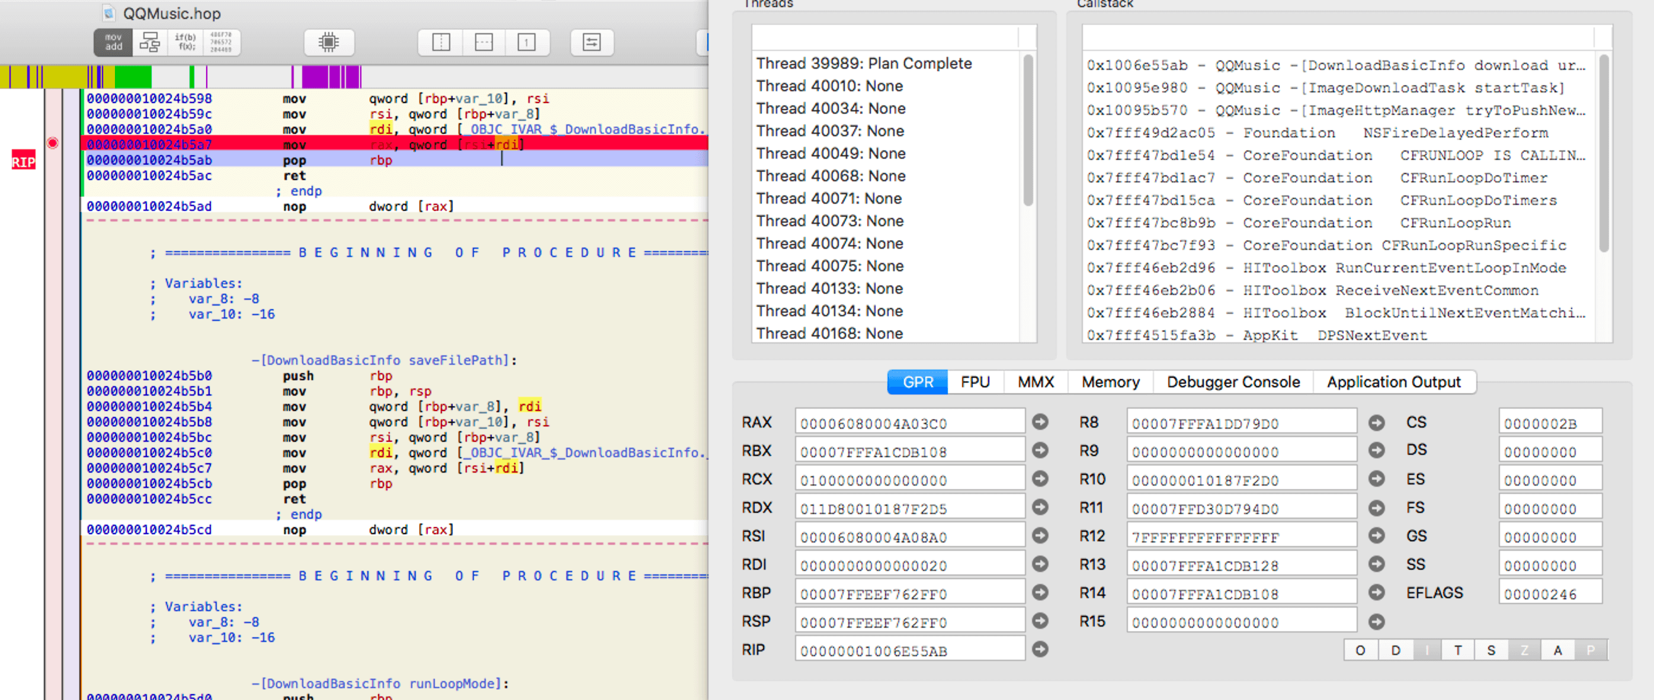Follow the R13 register arrow button
1654x700 pixels.
pyautogui.click(x=1376, y=564)
